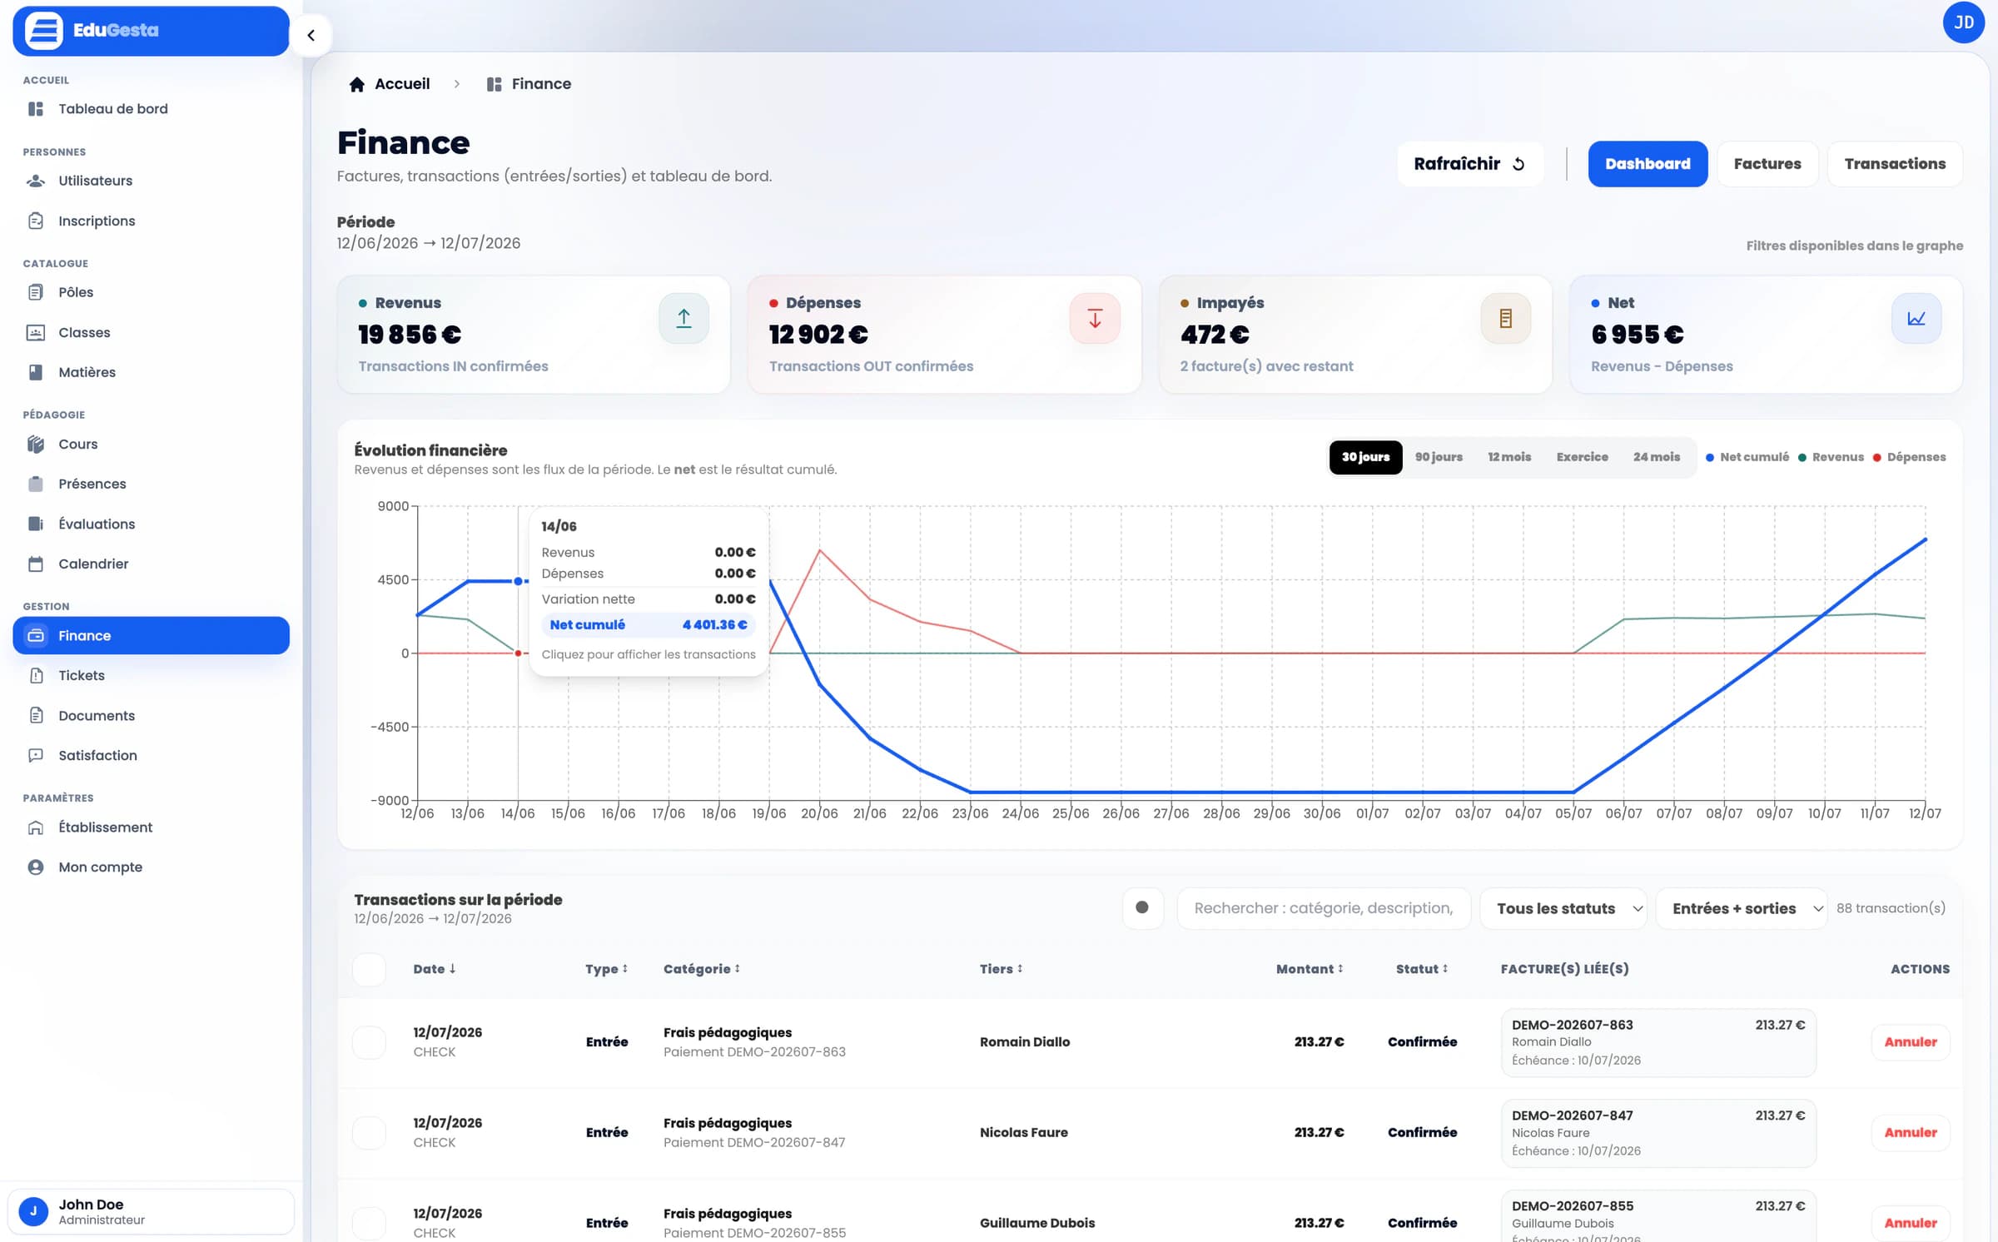Open Tableau de bord in the sidebar
Screen dimensions: 1998x1242
tap(151, 109)
